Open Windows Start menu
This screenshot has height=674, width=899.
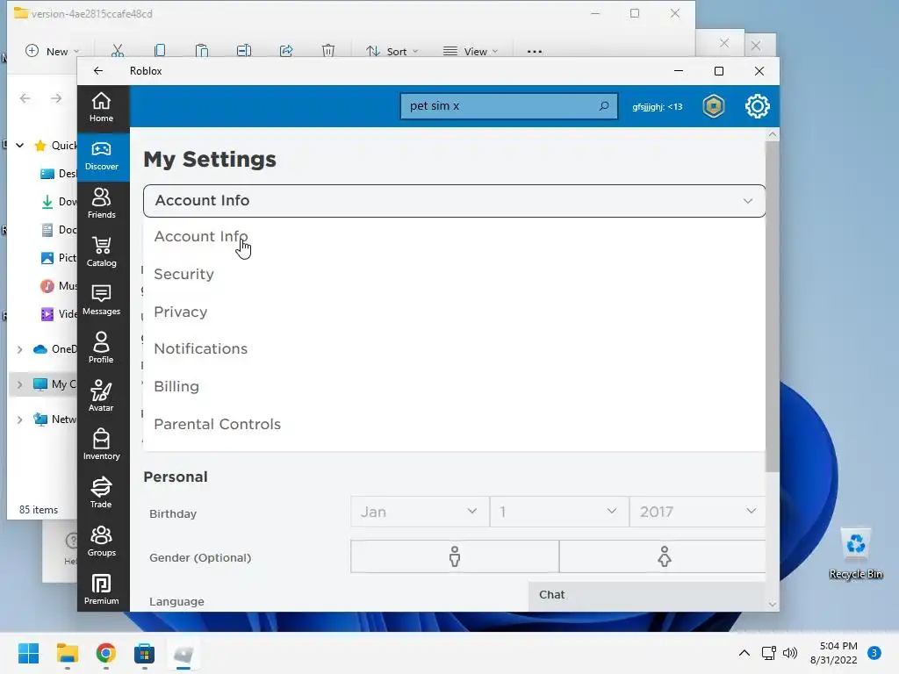(x=29, y=653)
